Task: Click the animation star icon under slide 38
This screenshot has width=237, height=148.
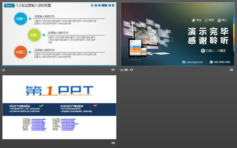Action: pos(122,70)
